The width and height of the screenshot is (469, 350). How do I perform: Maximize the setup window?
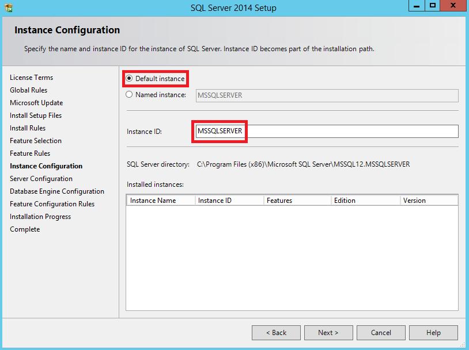click(433, 6)
